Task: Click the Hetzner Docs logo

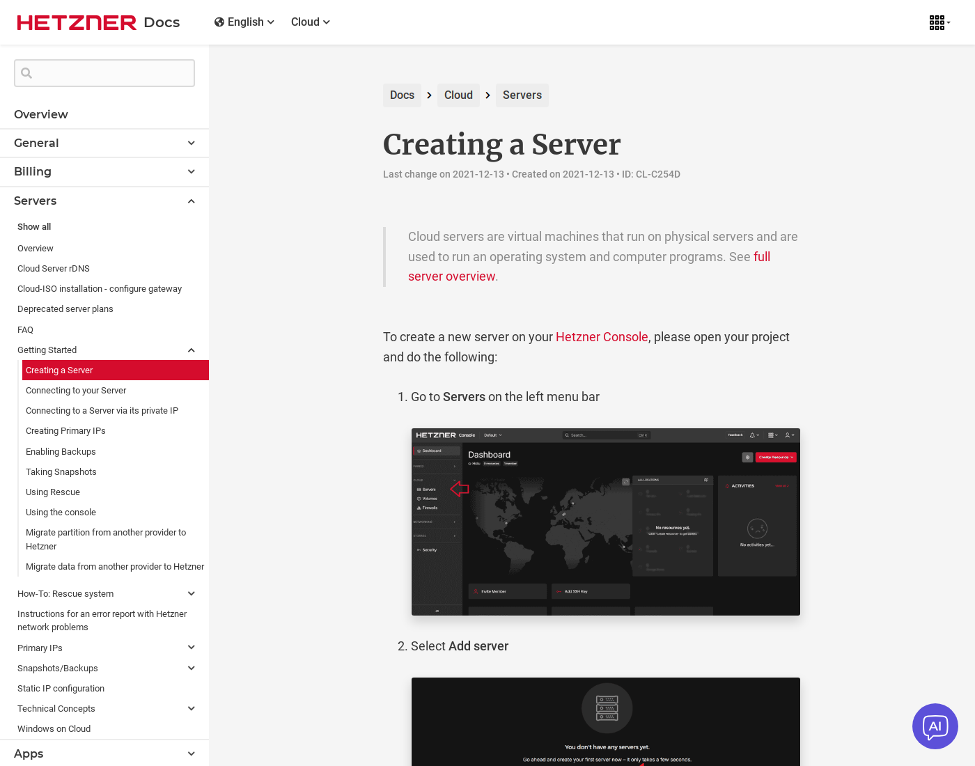Action: click(x=98, y=22)
